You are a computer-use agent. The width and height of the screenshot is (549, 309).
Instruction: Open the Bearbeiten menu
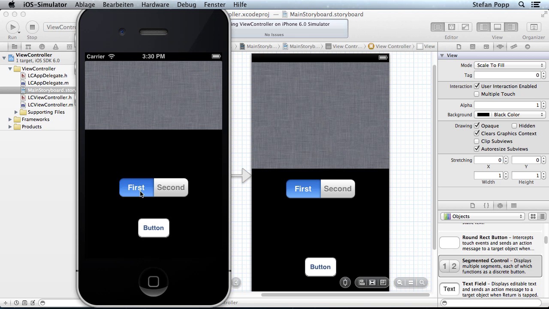(x=118, y=5)
